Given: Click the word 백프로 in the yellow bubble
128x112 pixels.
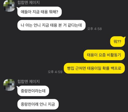Looking at the screenshot, I should coord(116,68).
